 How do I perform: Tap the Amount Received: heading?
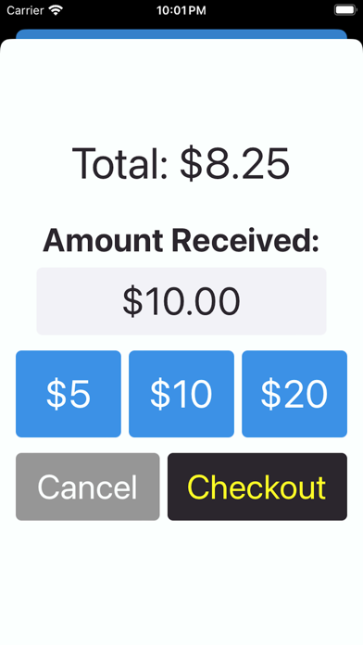181,240
